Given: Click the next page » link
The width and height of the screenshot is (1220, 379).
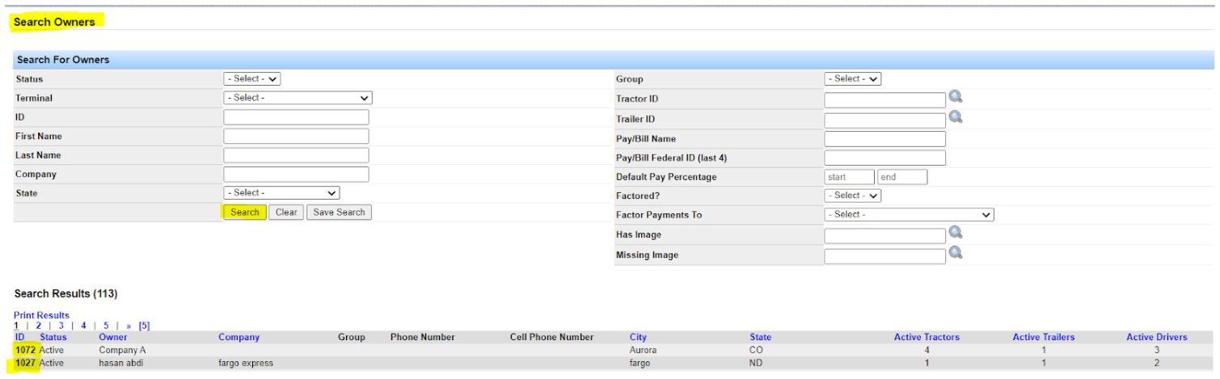Looking at the screenshot, I should [x=129, y=326].
